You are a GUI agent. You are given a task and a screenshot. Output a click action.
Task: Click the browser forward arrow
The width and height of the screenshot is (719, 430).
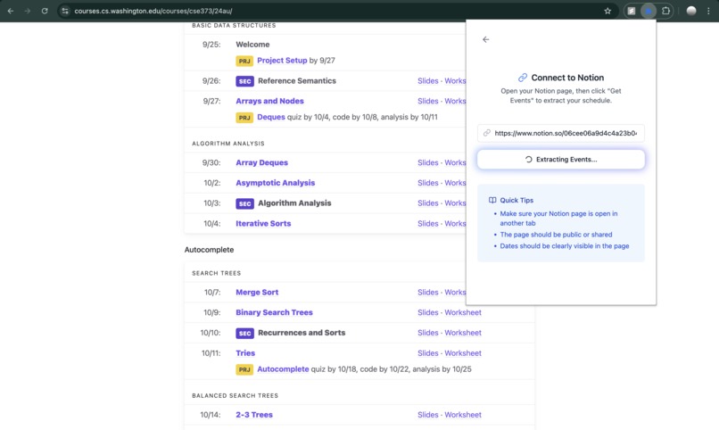28,11
